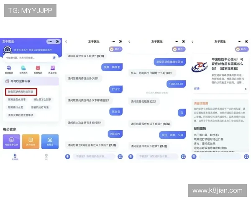The width and height of the screenshot is (251, 201).
Task: Open the more menu on the home screen
Action: point(50,41)
